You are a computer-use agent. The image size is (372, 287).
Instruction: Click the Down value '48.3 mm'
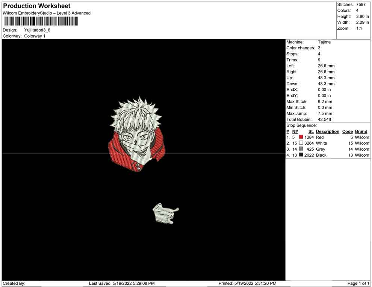pyautogui.click(x=326, y=84)
